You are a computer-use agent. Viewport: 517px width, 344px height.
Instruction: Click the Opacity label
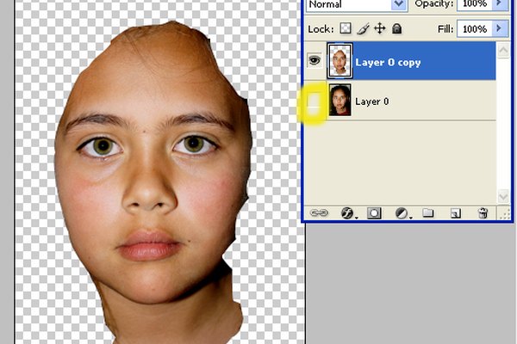click(434, 4)
